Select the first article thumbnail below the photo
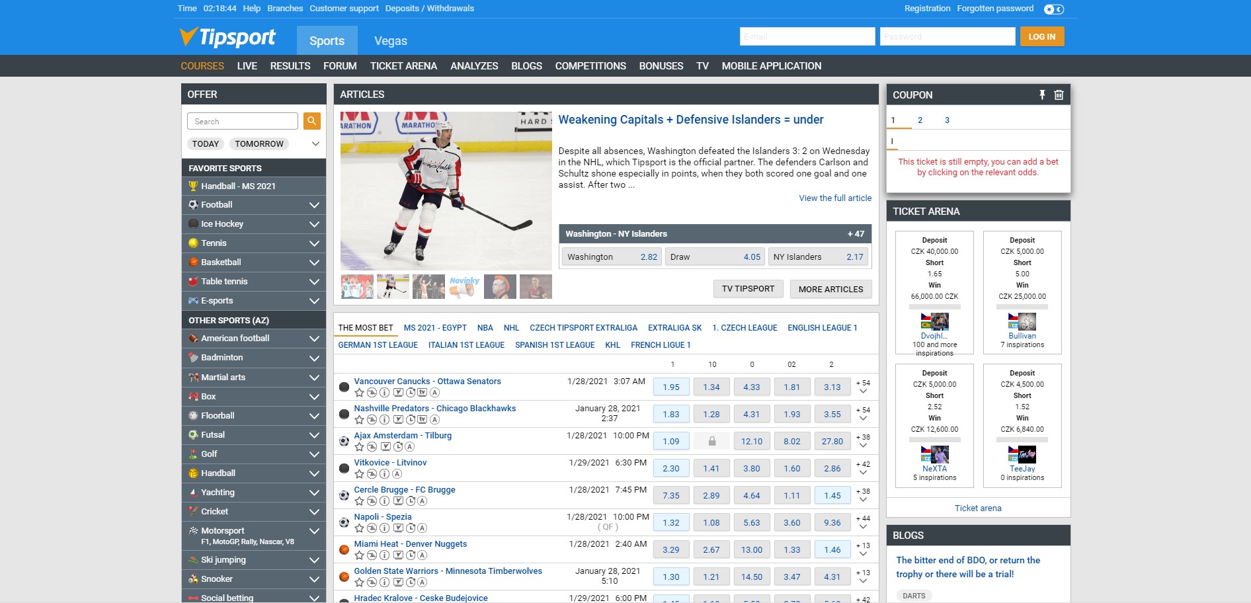Image resolution: width=1251 pixels, height=603 pixels. [357, 287]
